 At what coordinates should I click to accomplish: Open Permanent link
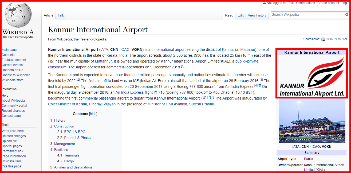13,151
